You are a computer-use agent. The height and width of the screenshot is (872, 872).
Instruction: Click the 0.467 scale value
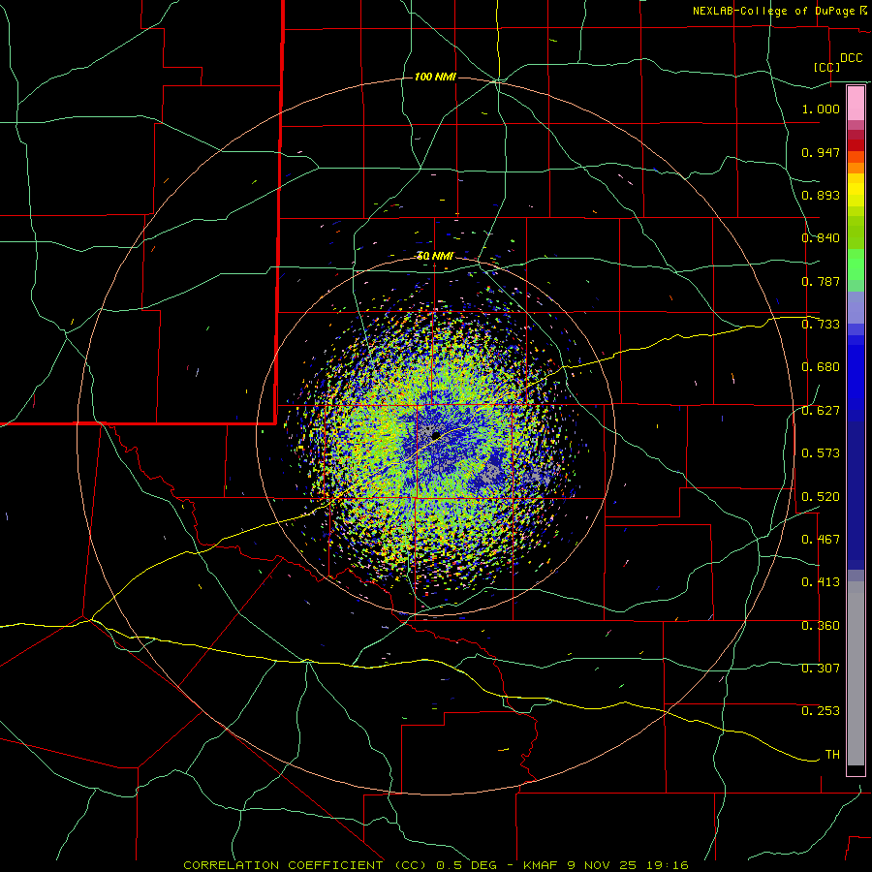[x=821, y=540]
